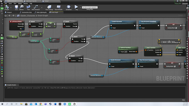Click the blueprint grid icon before Caster_Character breadcrumb
189x106 pixels.
coord(18,16)
